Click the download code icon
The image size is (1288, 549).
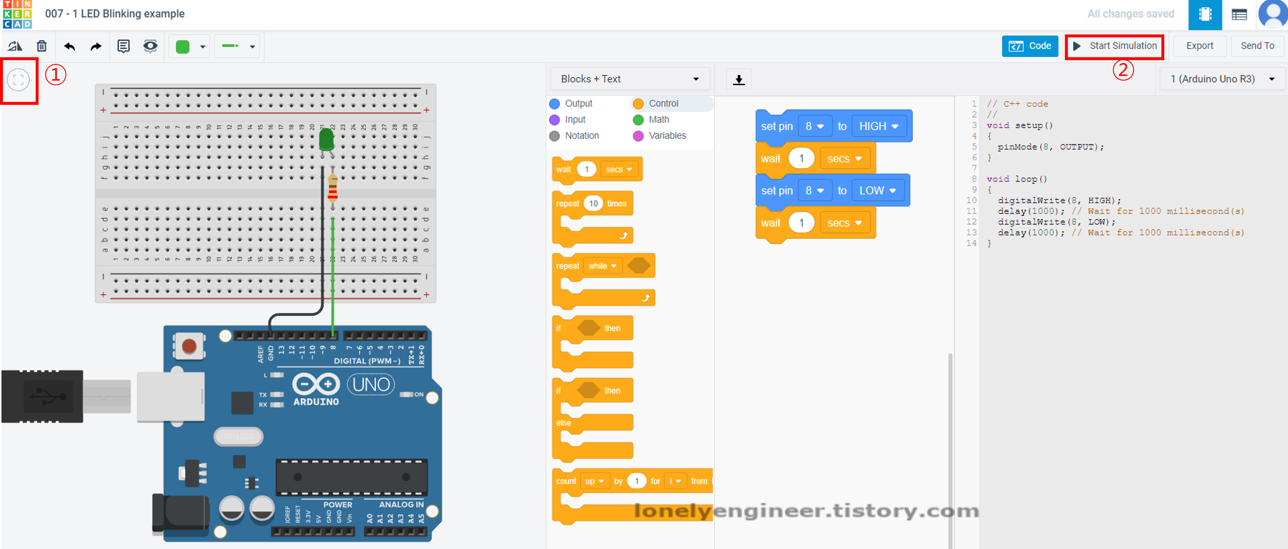(739, 79)
